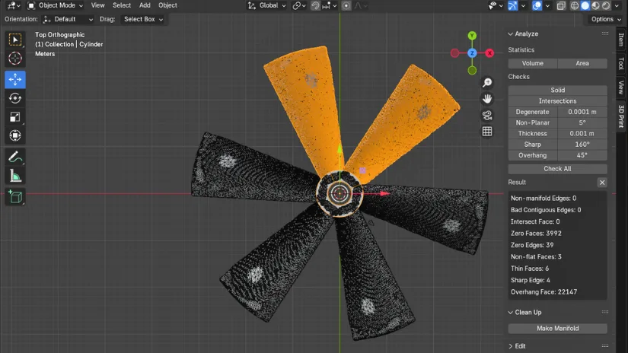Run the Solid check
628x353 pixels.
557,90
